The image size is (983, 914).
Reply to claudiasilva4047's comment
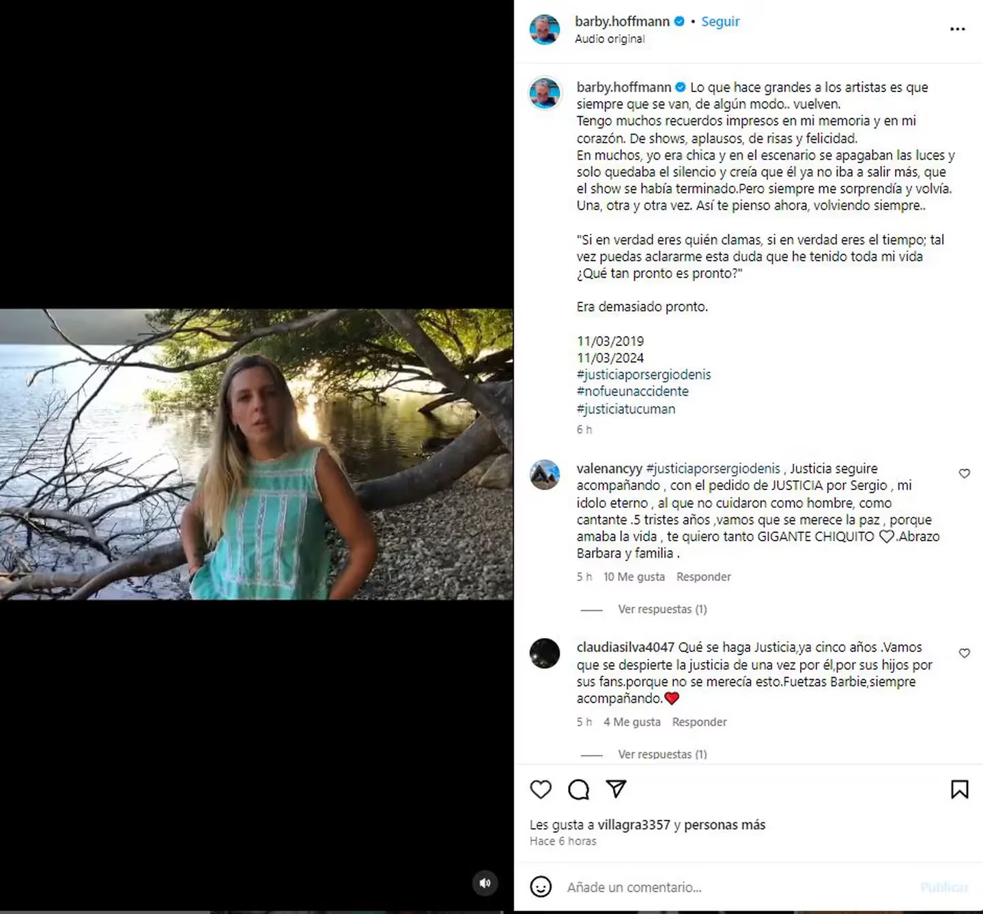tap(699, 722)
